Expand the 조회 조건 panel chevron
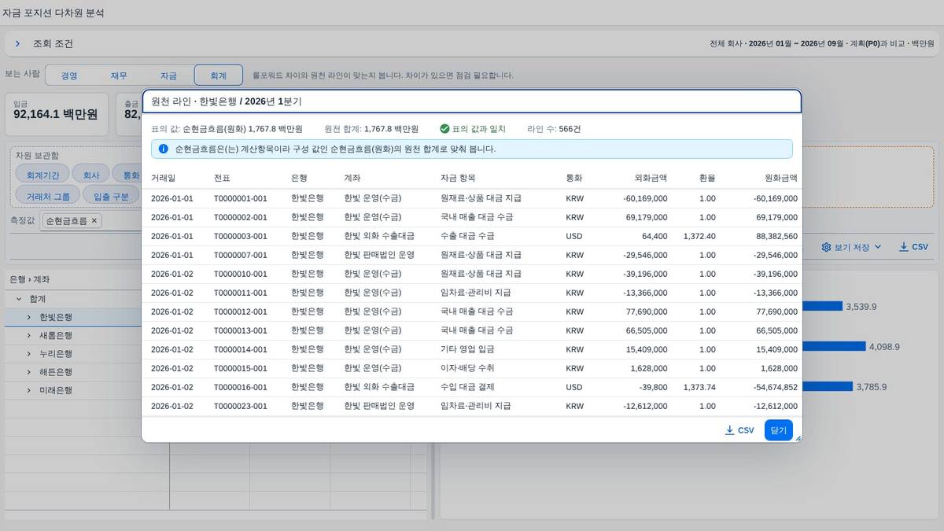Screen dimensions: 944x531 (17, 44)
